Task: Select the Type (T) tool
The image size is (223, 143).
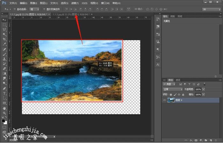Action: (x=4, y=94)
